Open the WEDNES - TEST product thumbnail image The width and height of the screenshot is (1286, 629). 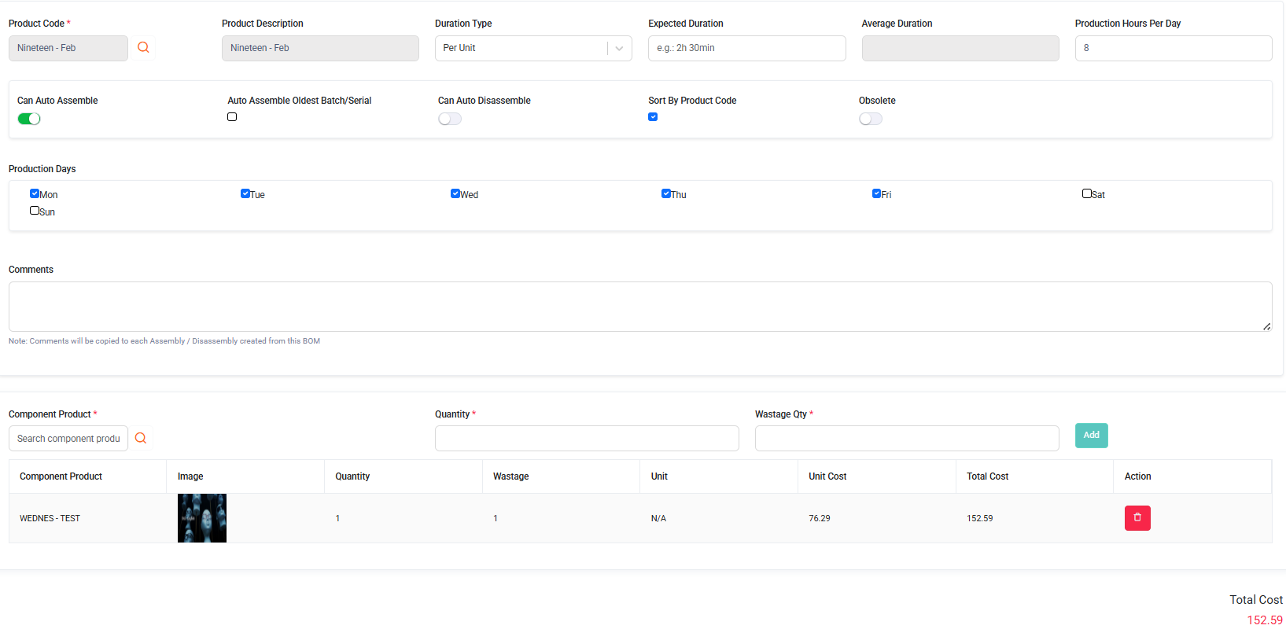pyautogui.click(x=202, y=518)
